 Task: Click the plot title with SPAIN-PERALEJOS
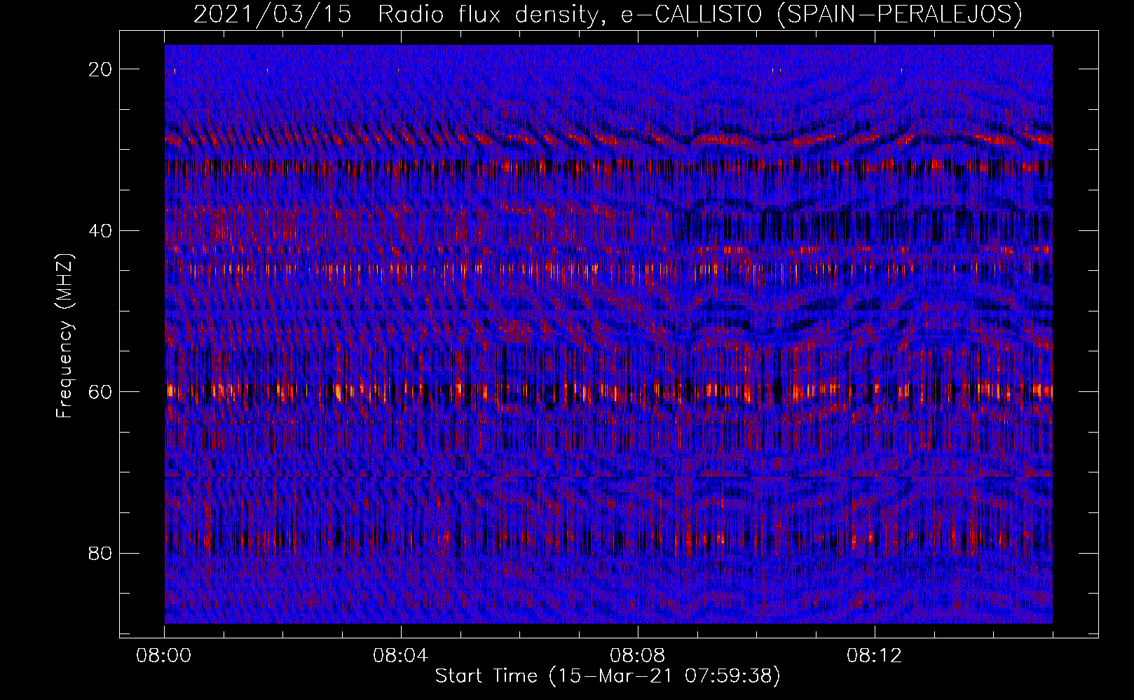608,15
